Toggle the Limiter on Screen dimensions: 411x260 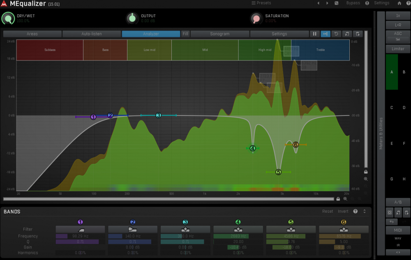tap(398, 49)
